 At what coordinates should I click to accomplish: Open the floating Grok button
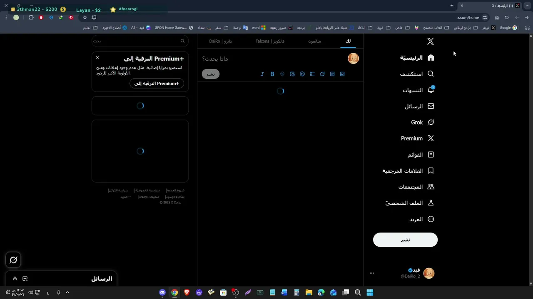coord(13,260)
